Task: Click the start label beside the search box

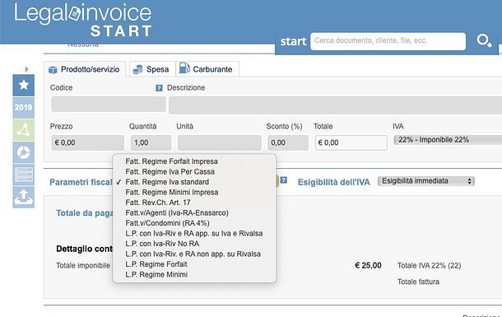Action: (x=293, y=41)
